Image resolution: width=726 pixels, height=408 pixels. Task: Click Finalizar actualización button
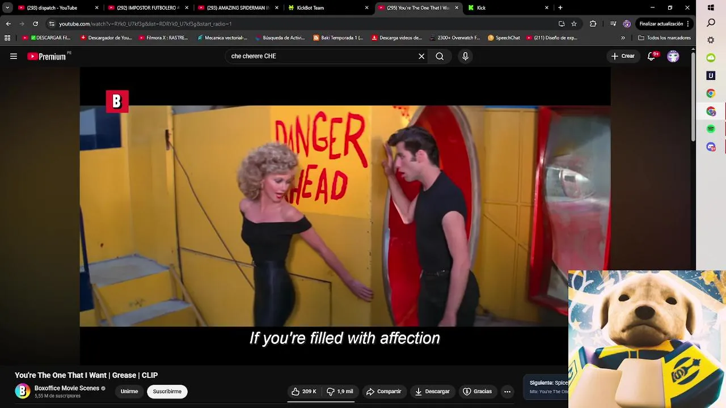click(x=664, y=24)
